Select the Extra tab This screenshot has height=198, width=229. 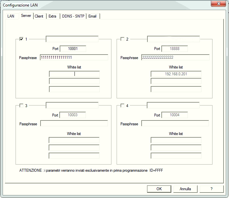pos(52,16)
